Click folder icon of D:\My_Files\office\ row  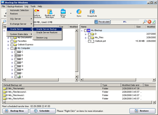4,99
